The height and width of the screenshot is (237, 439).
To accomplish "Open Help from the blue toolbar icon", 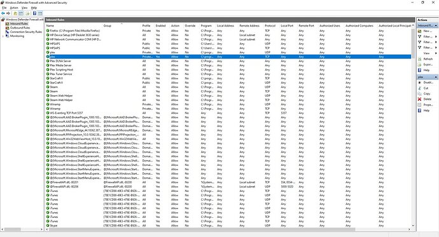I will point(35,13).
